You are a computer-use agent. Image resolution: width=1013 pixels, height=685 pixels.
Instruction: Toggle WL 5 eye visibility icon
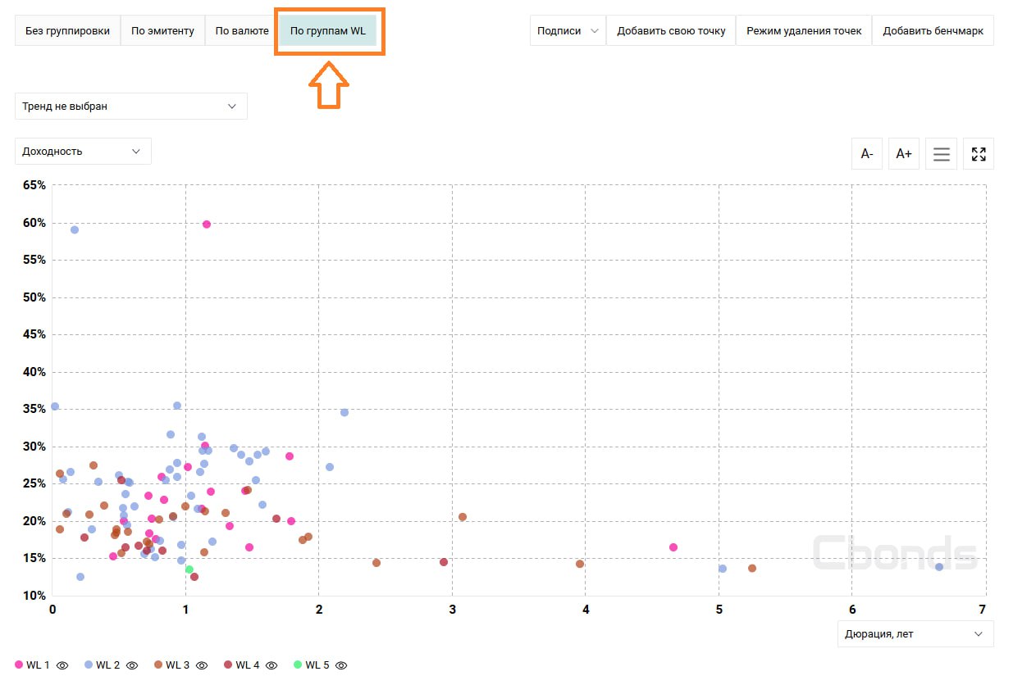341,665
